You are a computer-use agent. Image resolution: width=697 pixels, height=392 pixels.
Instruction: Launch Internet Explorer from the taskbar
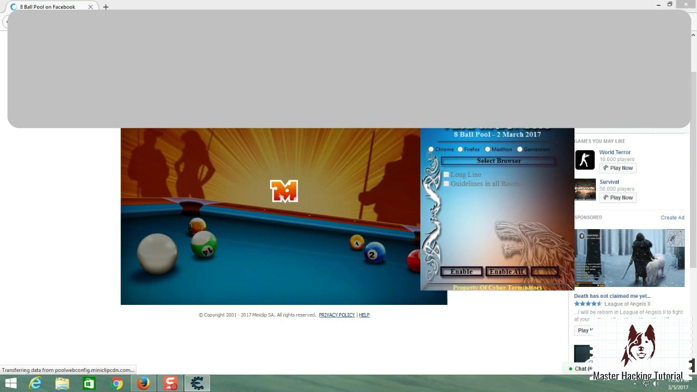[x=35, y=383]
